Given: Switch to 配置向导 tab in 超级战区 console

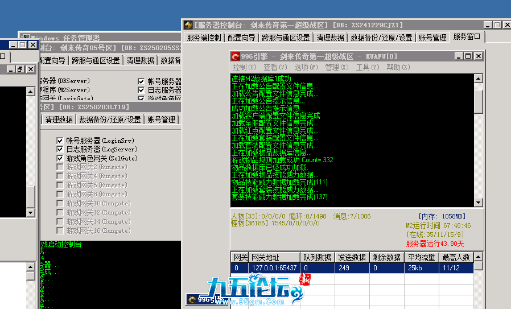Looking at the screenshot, I should [241, 38].
